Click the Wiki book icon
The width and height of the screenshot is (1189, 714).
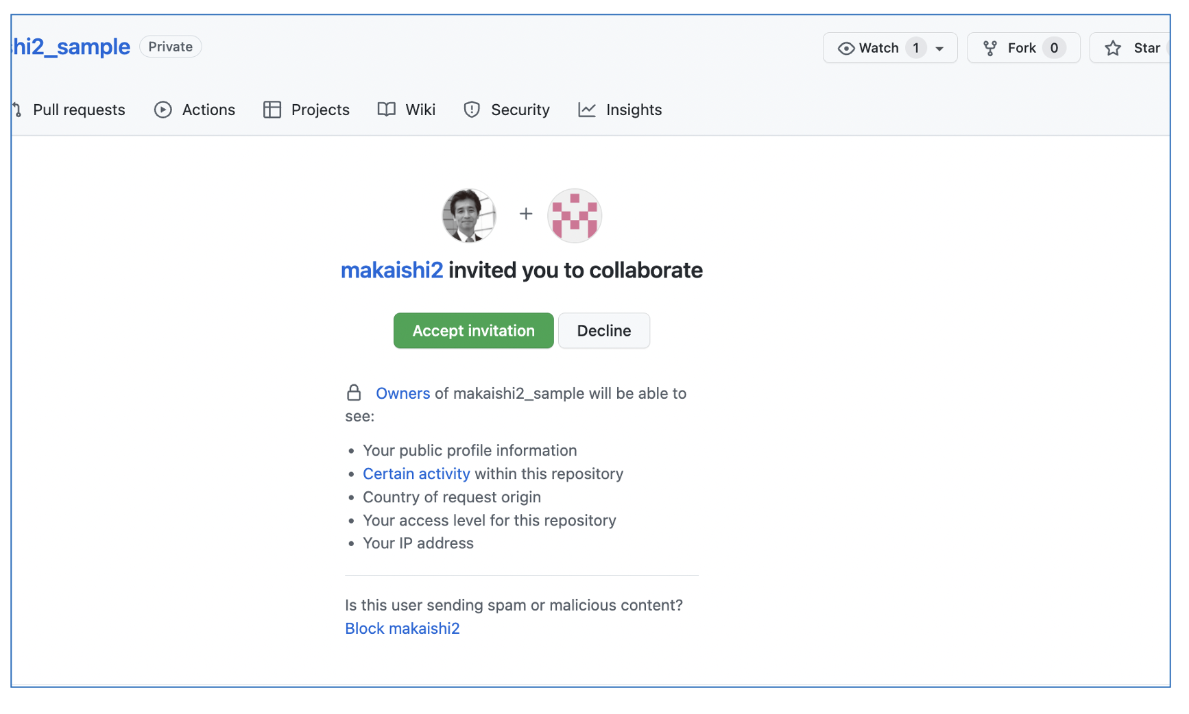coord(387,110)
